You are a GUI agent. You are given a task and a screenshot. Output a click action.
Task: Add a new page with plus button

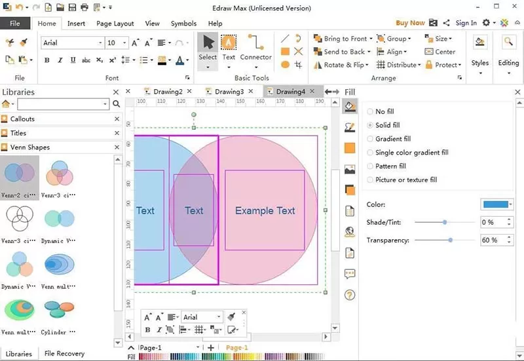point(210,348)
